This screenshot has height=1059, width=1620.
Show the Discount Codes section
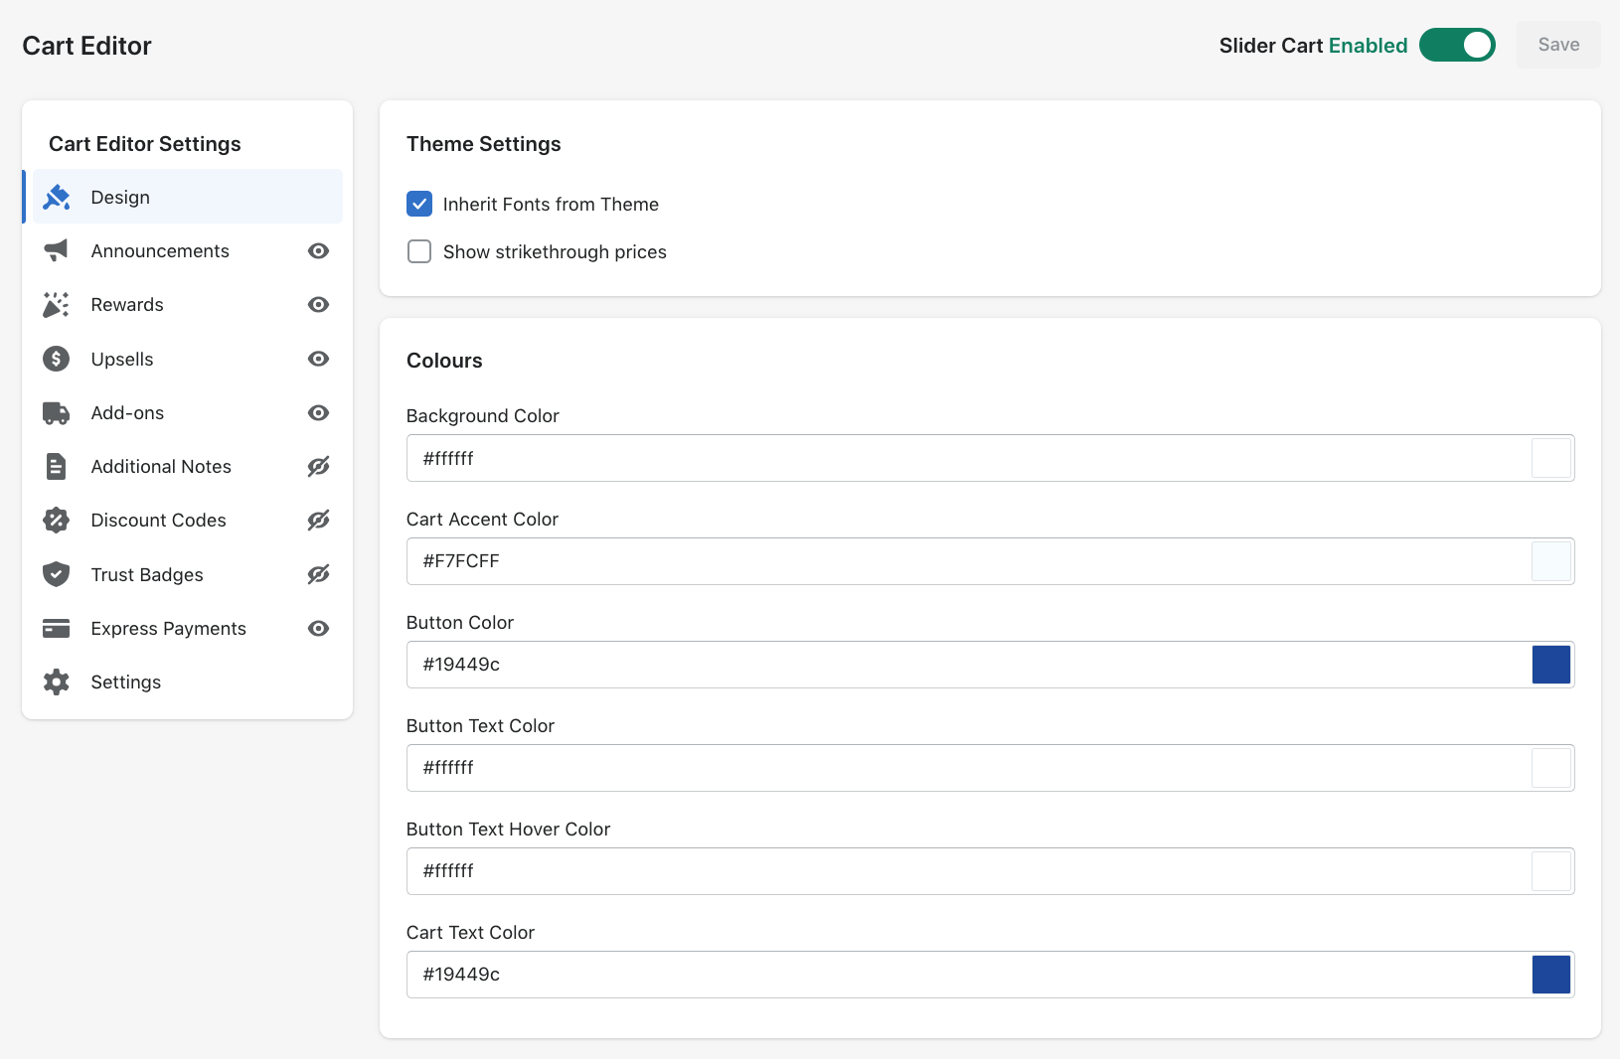[318, 520]
